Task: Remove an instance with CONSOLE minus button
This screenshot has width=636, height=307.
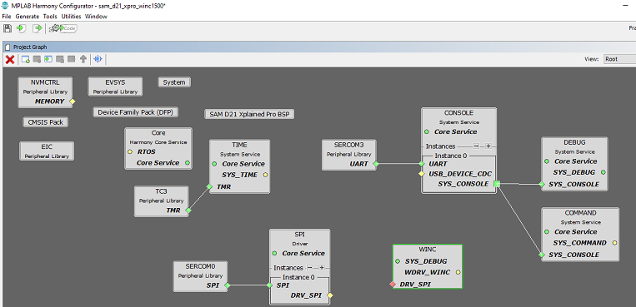Action: (x=476, y=146)
